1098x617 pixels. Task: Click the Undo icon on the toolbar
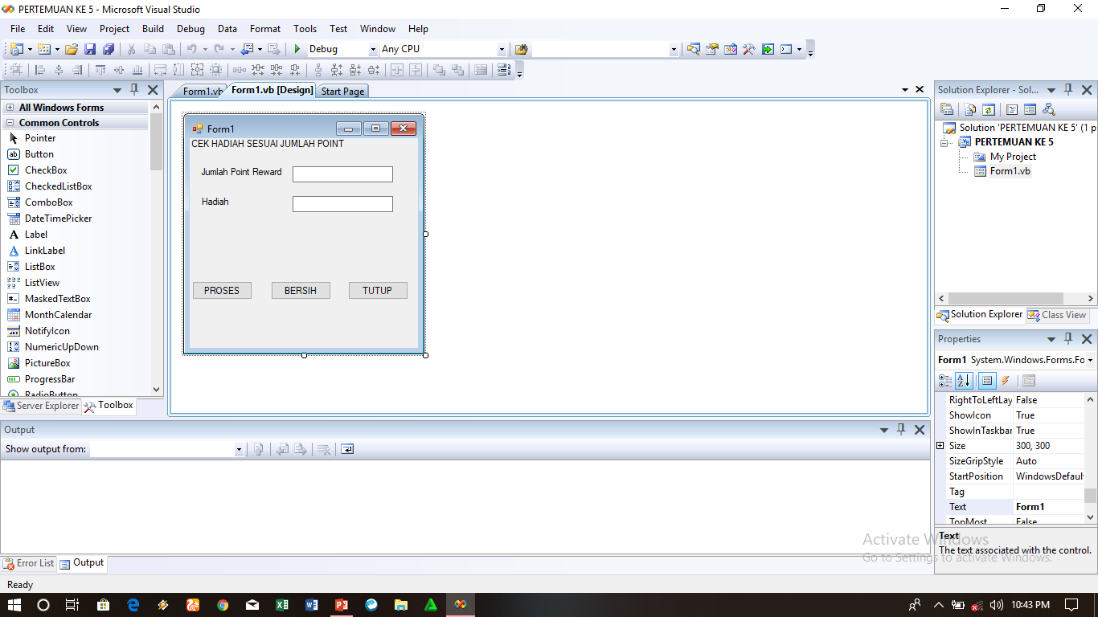tap(191, 49)
